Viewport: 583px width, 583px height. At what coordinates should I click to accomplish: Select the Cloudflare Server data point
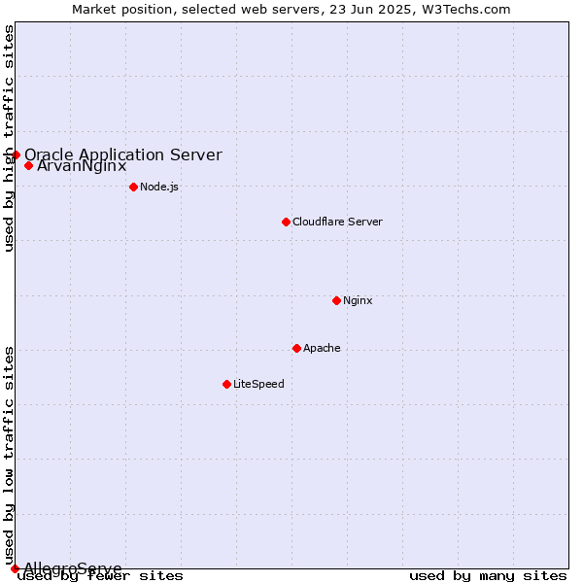(286, 222)
